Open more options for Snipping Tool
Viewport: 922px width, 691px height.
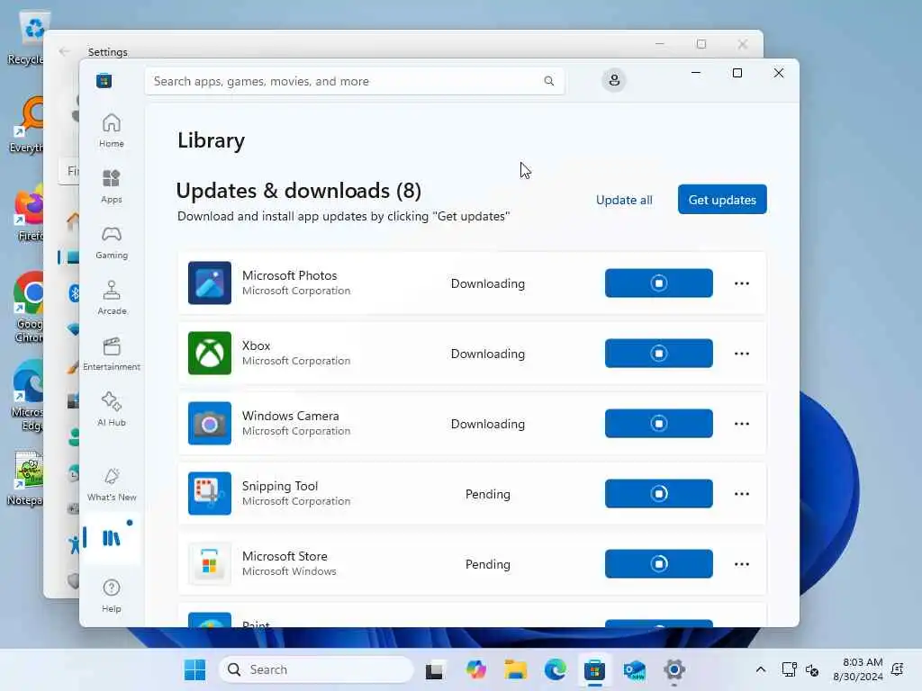(742, 494)
